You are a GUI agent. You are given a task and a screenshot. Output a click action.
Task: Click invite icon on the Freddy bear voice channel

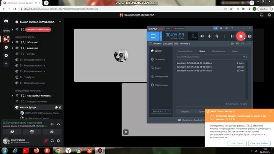click(60, 107)
